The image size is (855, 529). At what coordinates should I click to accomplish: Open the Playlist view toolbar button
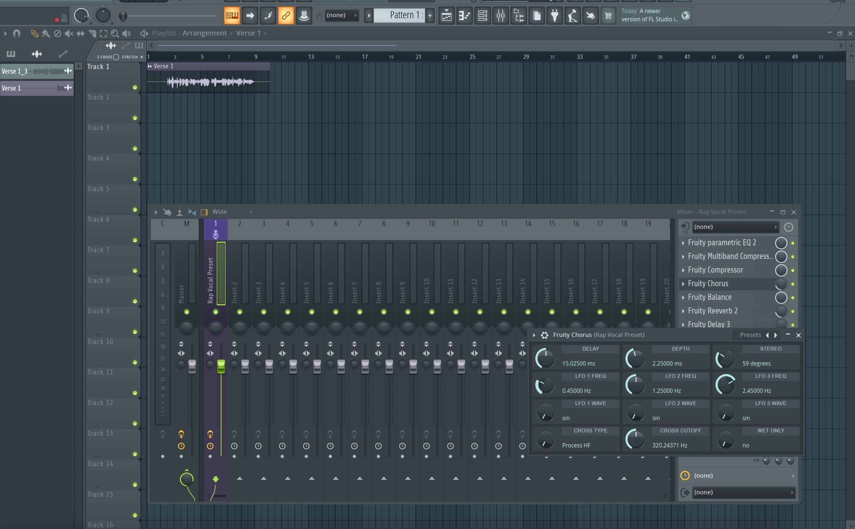tap(447, 15)
